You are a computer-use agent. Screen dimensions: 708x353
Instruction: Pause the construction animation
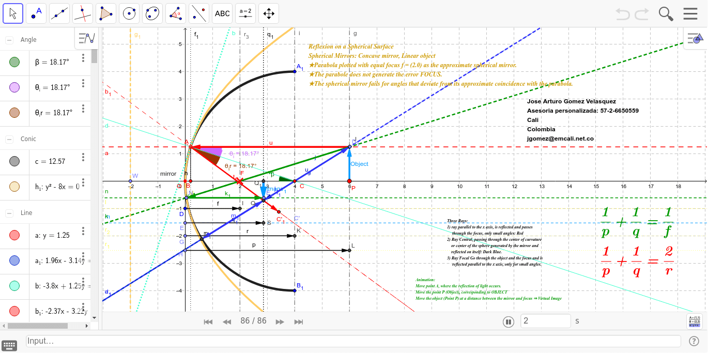pyautogui.click(x=509, y=321)
